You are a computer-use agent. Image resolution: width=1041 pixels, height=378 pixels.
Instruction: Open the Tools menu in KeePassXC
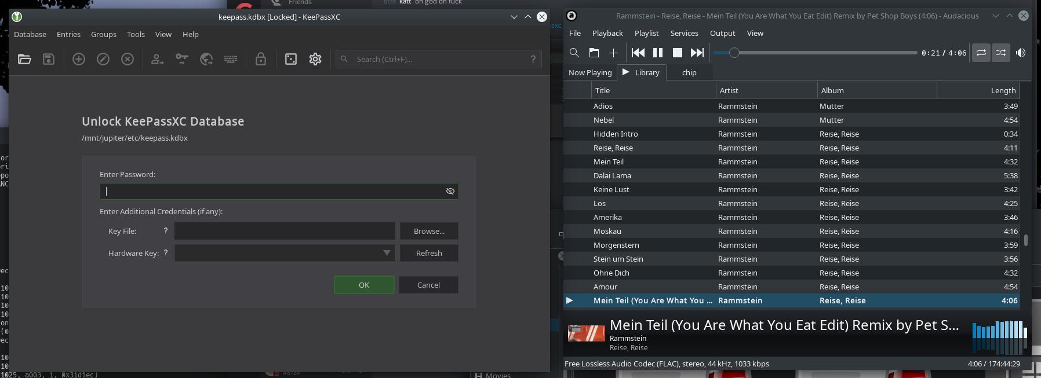tap(136, 34)
